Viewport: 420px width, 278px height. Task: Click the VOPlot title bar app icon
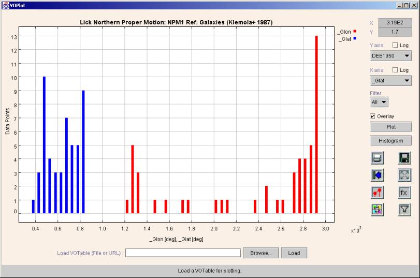[5, 5]
